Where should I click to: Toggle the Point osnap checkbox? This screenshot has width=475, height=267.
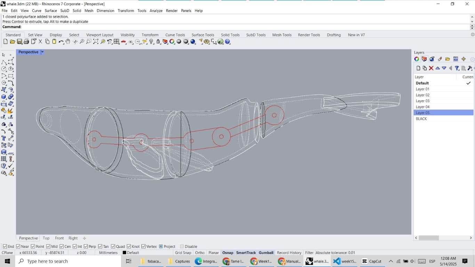coord(33,246)
